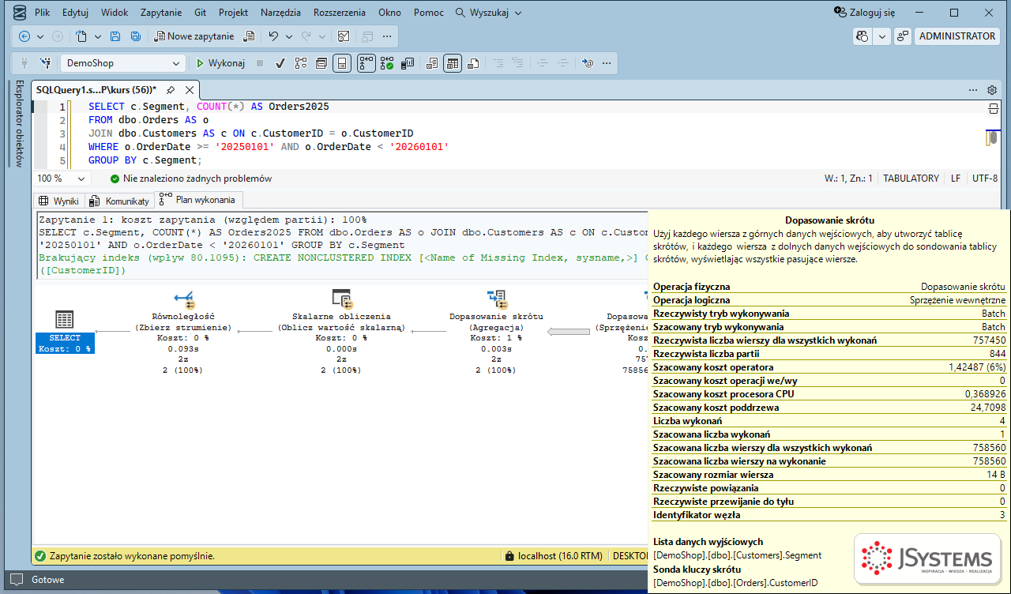Open the editor settings gear icon
1011x594 pixels.
pyautogui.click(x=993, y=90)
